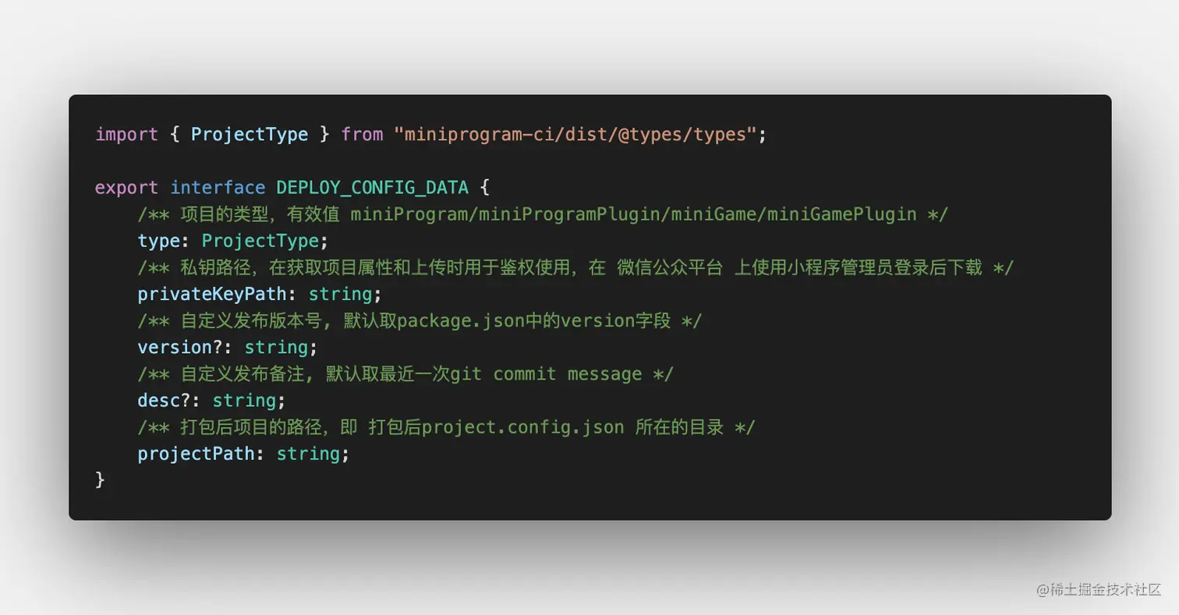Click comment mentioning project.config.json
This screenshot has width=1179, height=615.
tap(447, 426)
